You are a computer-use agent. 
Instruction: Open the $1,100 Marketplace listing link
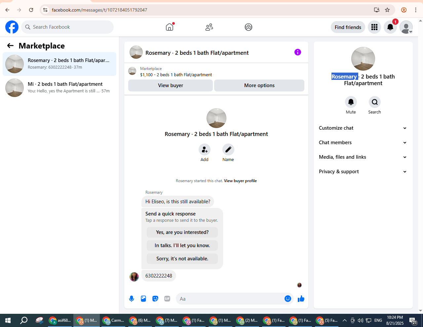176,75
